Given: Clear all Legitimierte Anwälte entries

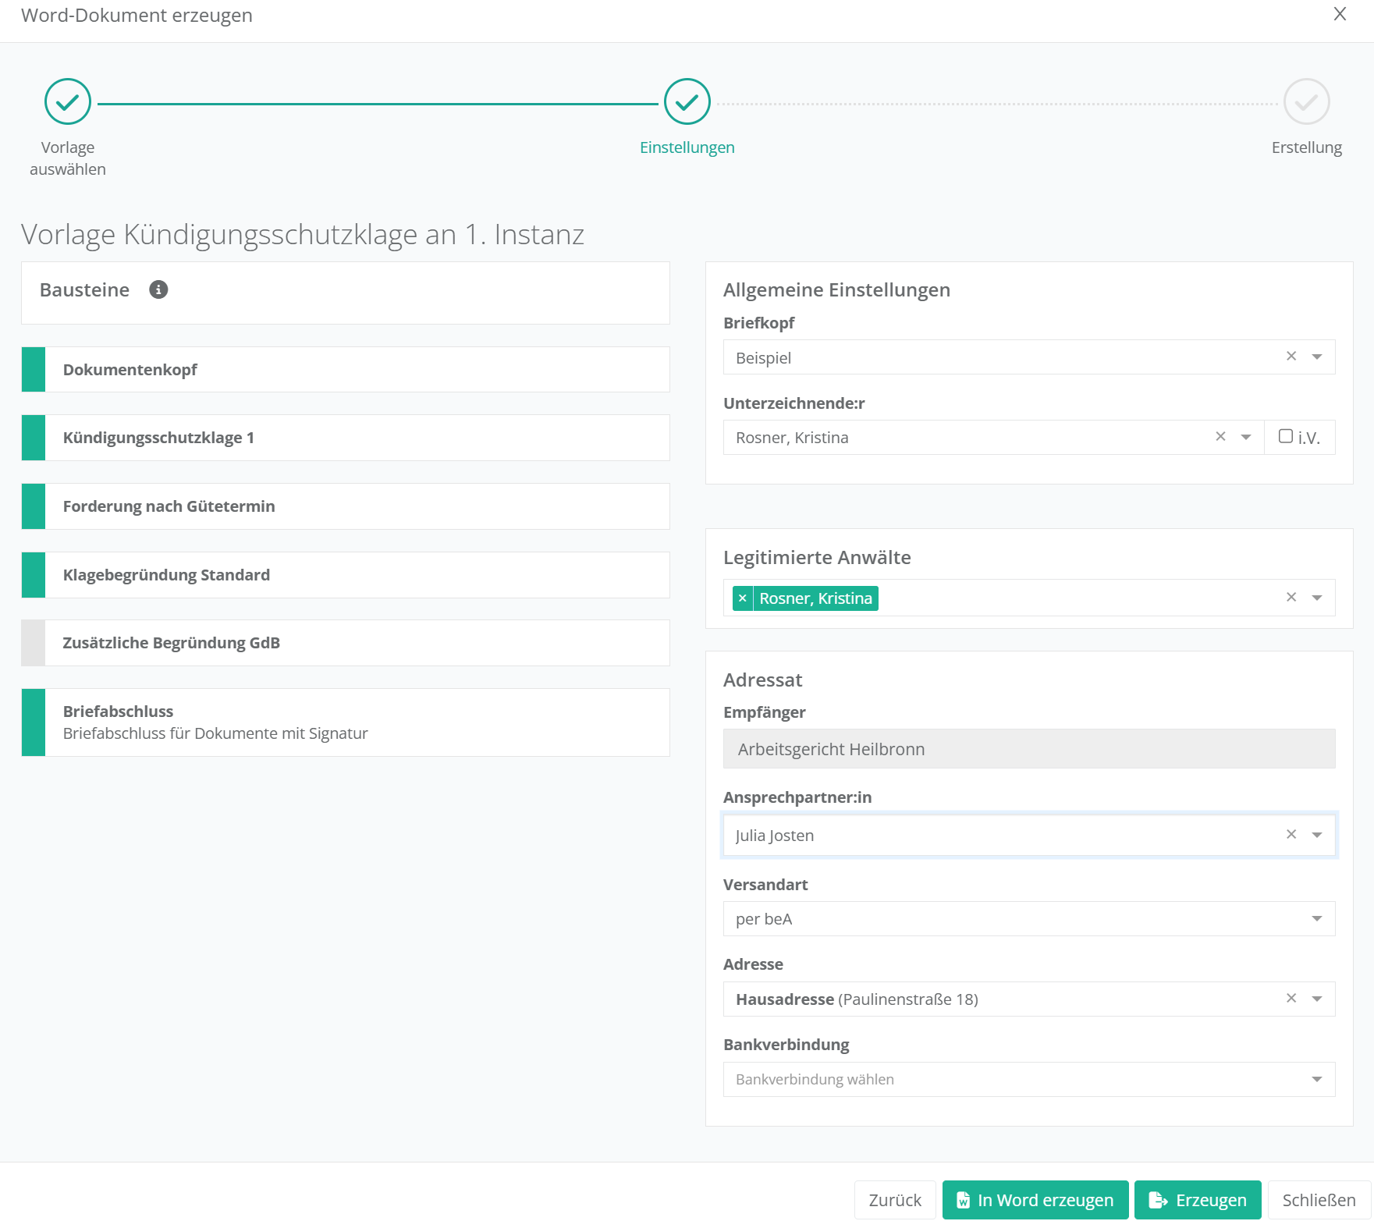Looking at the screenshot, I should [1291, 598].
